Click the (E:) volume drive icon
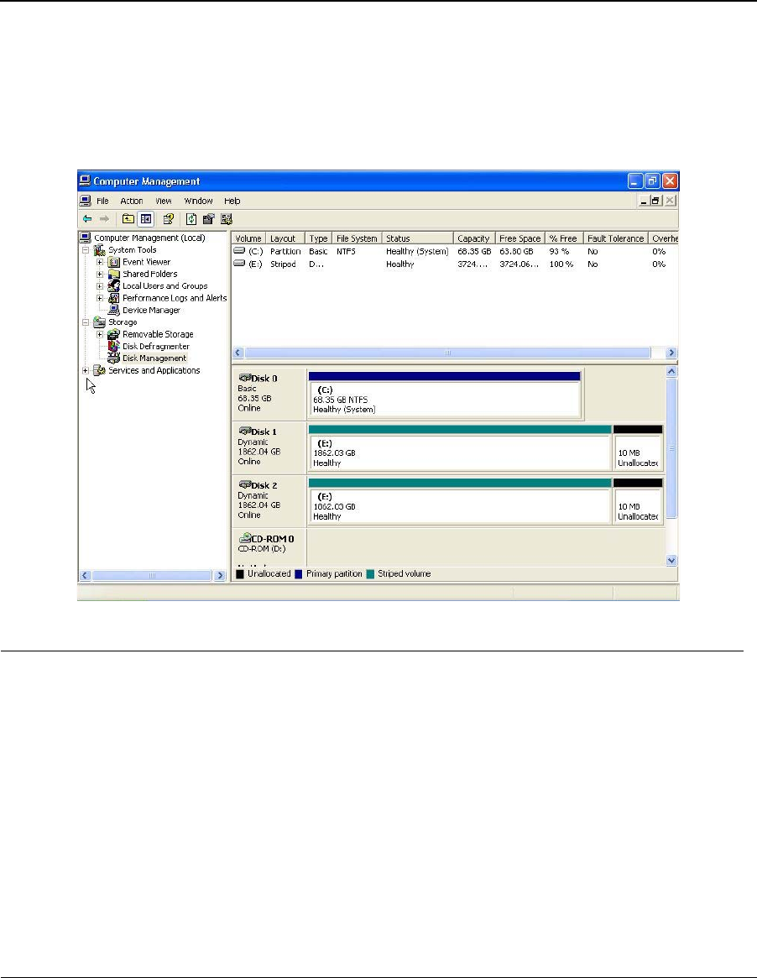Screen dimensions: 757x978 coord(239,264)
